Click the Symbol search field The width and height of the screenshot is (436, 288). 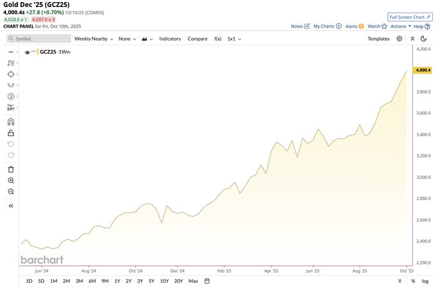[x=38, y=38]
